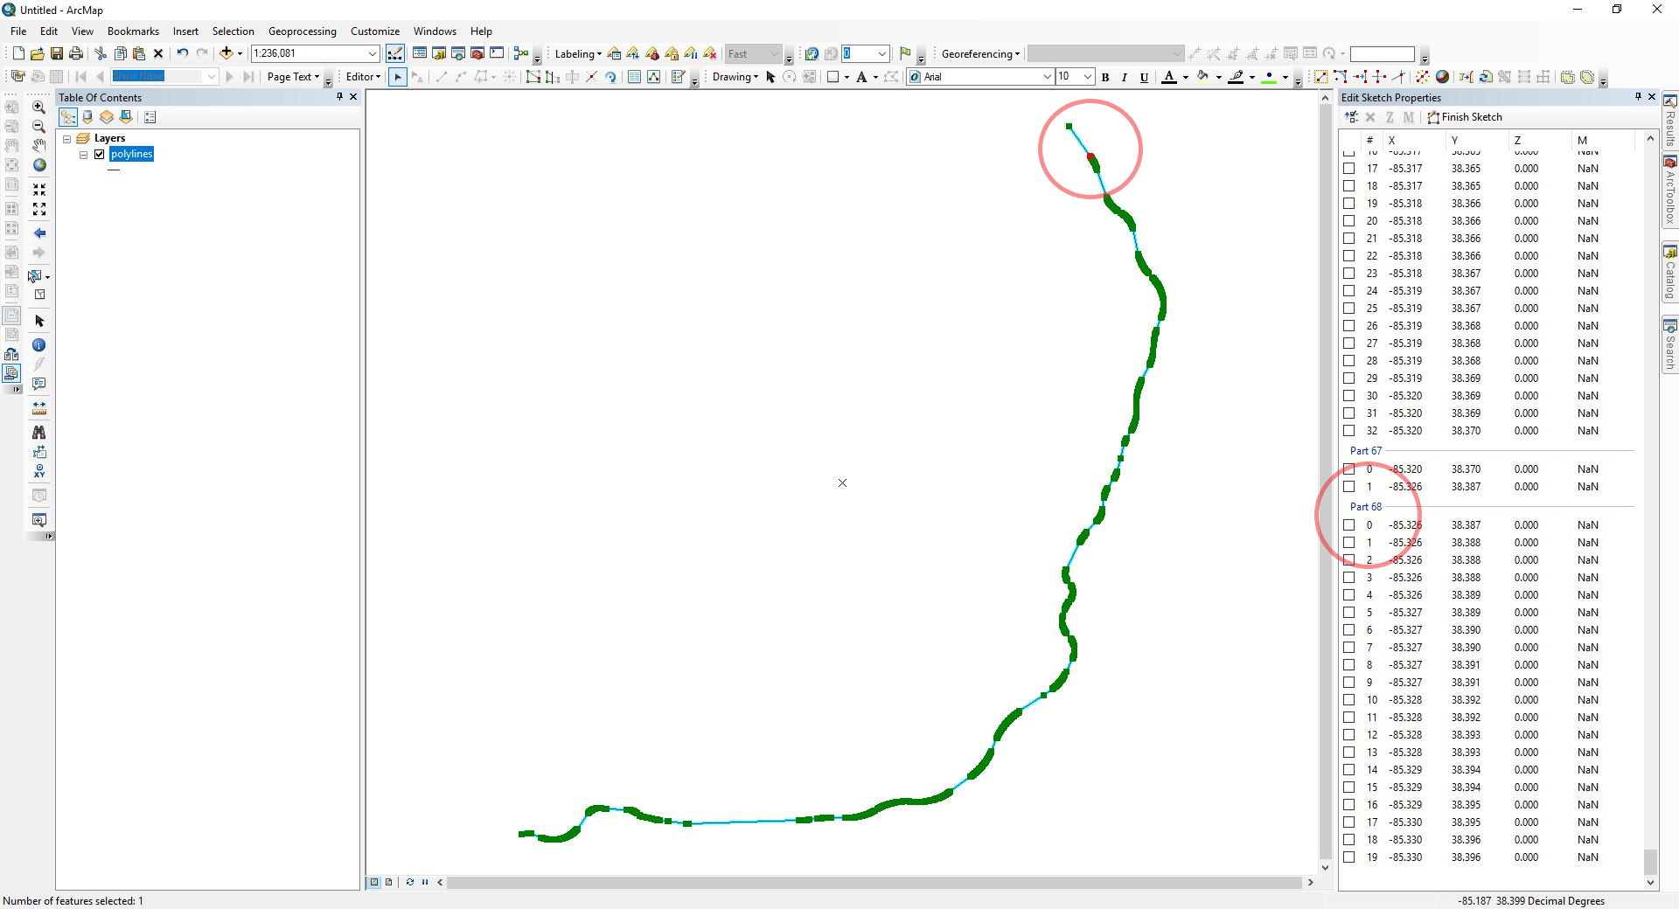This screenshot has width=1679, height=909.
Task: Click List By Source icon
Action: pyautogui.click(x=87, y=117)
